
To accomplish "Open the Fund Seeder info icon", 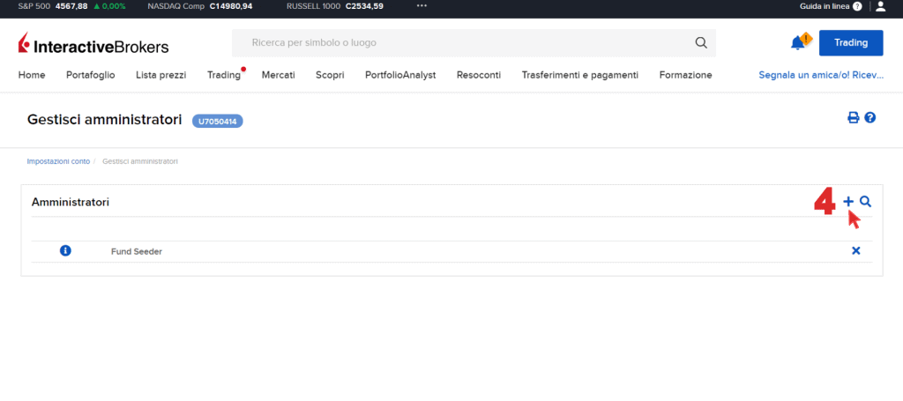I will tap(65, 251).
